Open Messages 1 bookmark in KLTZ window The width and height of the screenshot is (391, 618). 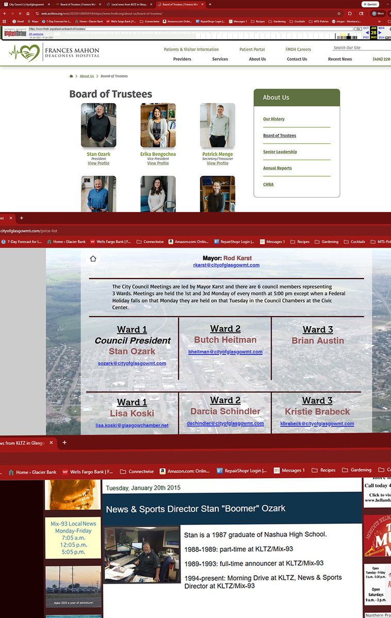pyautogui.click(x=289, y=471)
